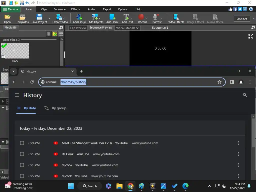Reload the Chrome History page
The width and height of the screenshot is (256, 192).
(32, 82)
